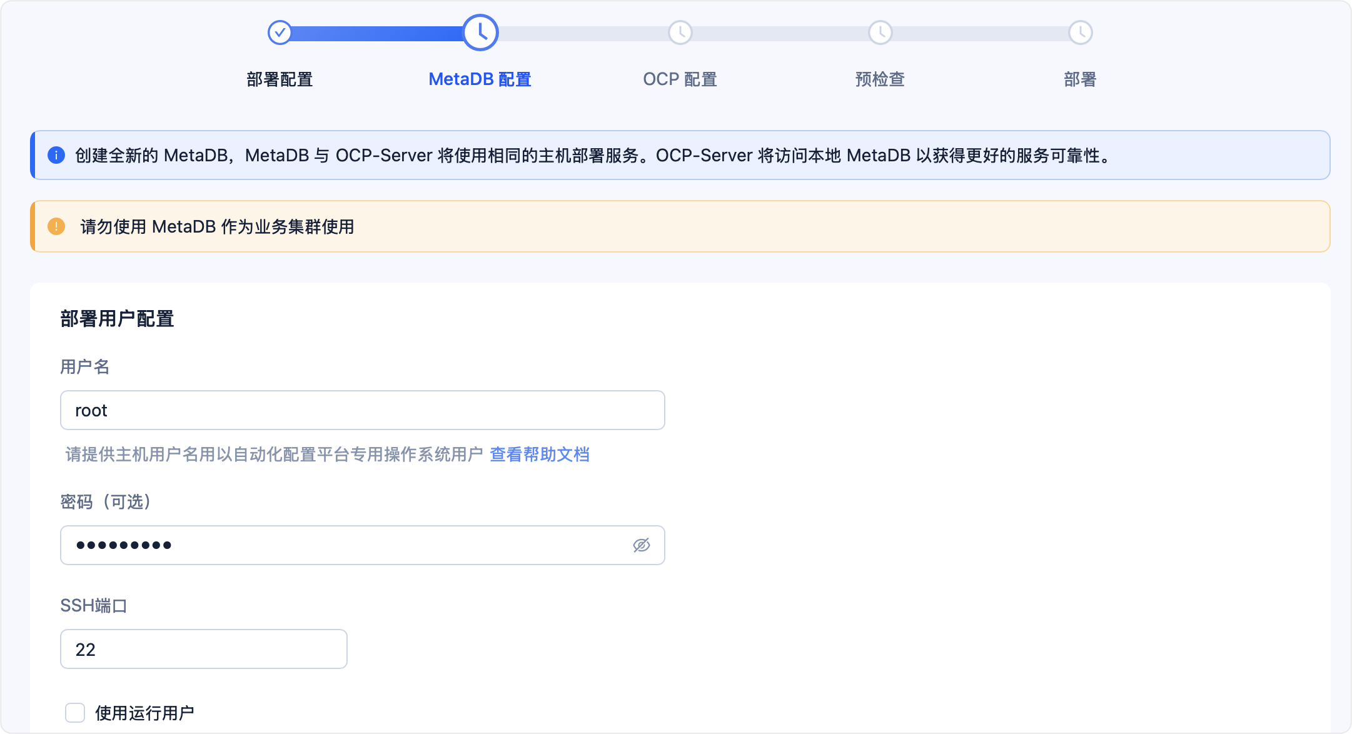This screenshot has height=734, width=1352.
Task: Click the 用户名 field containing root
Action: pyautogui.click(x=362, y=410)
